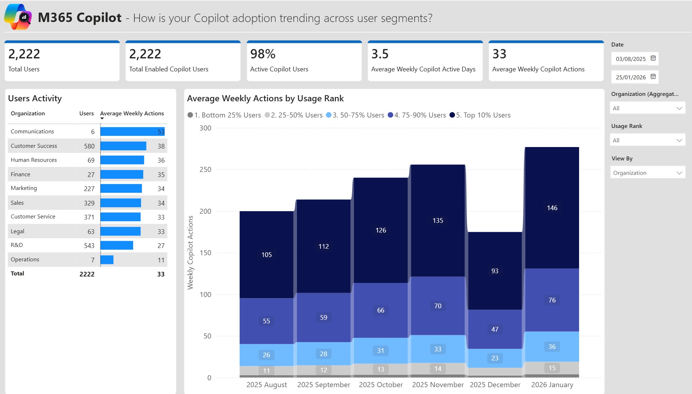Screen dimensions: 692x394
Task: Click the 2025 November segment labeled 70
Action: click(x=438, y=306)
